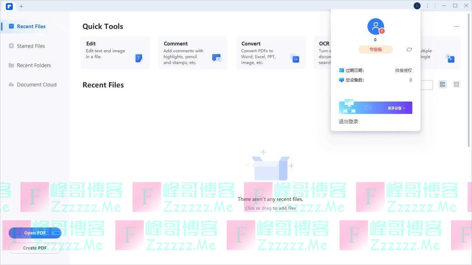
Task: Start the Convert quick tool
Action: tap(271, 53)
